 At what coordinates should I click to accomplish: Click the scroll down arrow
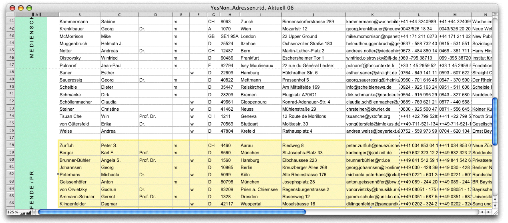tap(494, 205)
